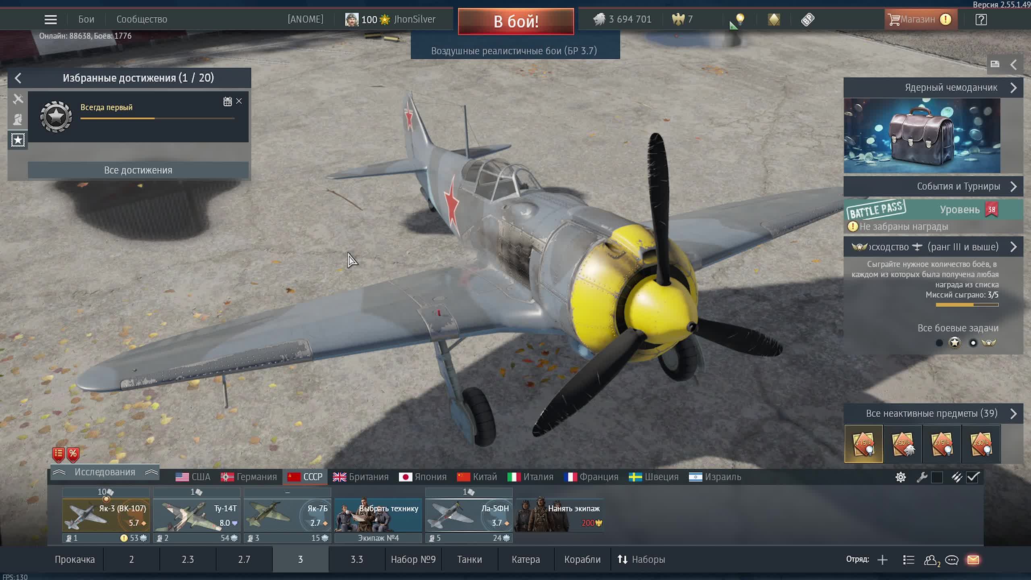Screen dimensions: 1031x580
Task: Select the Танки preset tab
Action: [x=469, y=559]
